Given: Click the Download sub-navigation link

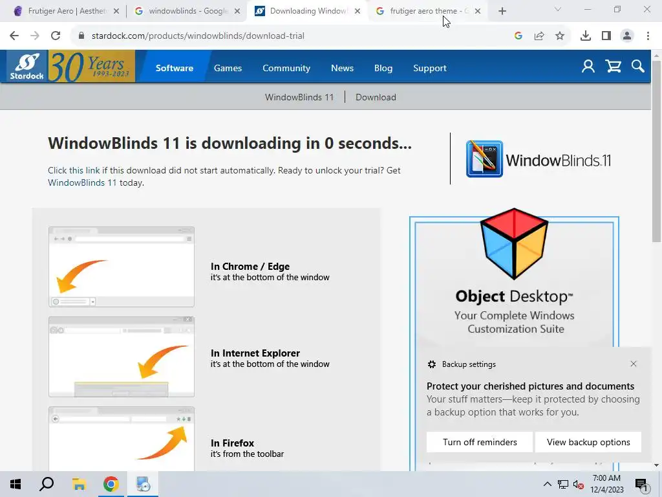Looking at the screenshot, I should point(376,97).
